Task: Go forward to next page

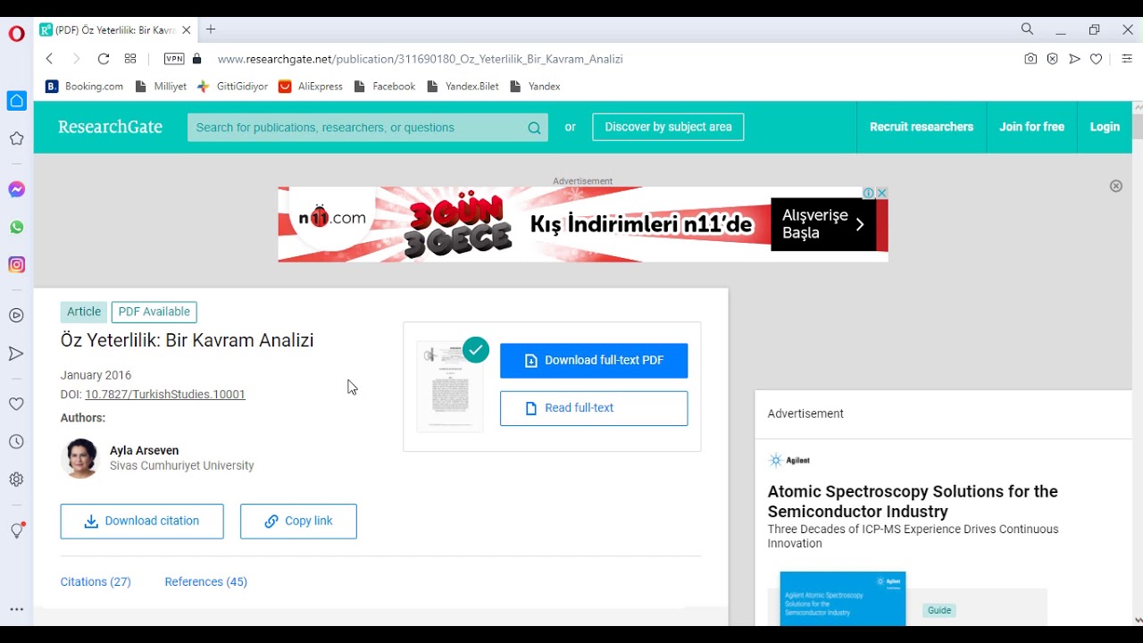Action: [76, 59]
